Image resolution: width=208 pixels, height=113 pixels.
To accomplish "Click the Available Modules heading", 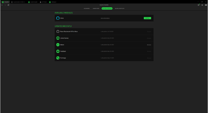I will [64, 13].
